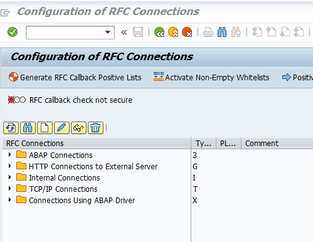Viewport: 313px width, 242px height.
Task: Click Generate RFC Callback Positive Lists button
Action: tap(75, 77)
